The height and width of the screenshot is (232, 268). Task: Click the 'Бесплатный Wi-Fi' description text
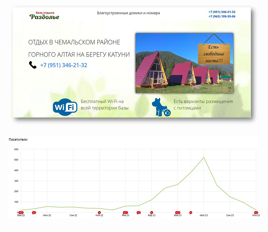click(x=105, y=105)
